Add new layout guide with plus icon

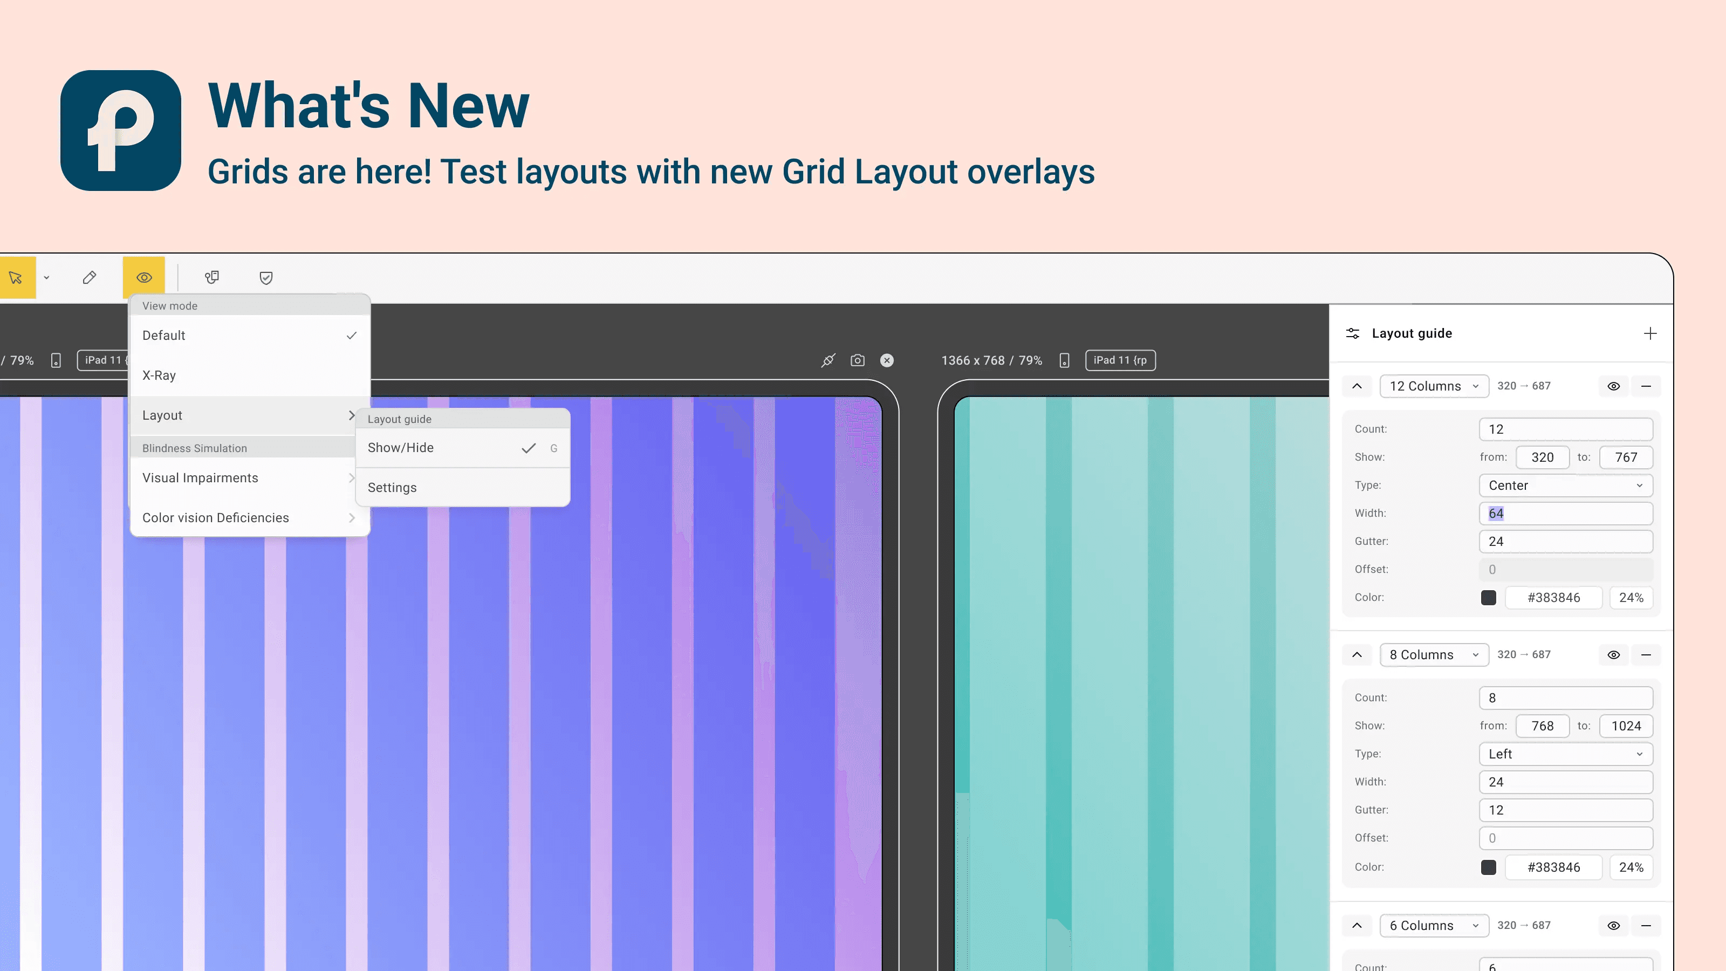coord(1649,333)
